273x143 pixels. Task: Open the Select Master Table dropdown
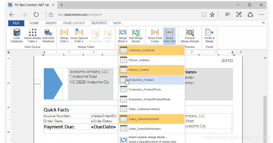point(33,36)
